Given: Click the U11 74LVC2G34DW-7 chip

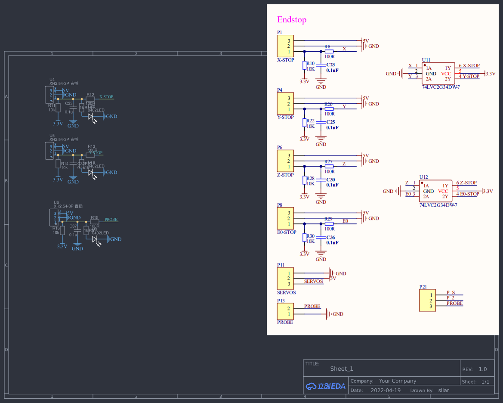Looking at the screenshot, I should pos(438,73).
